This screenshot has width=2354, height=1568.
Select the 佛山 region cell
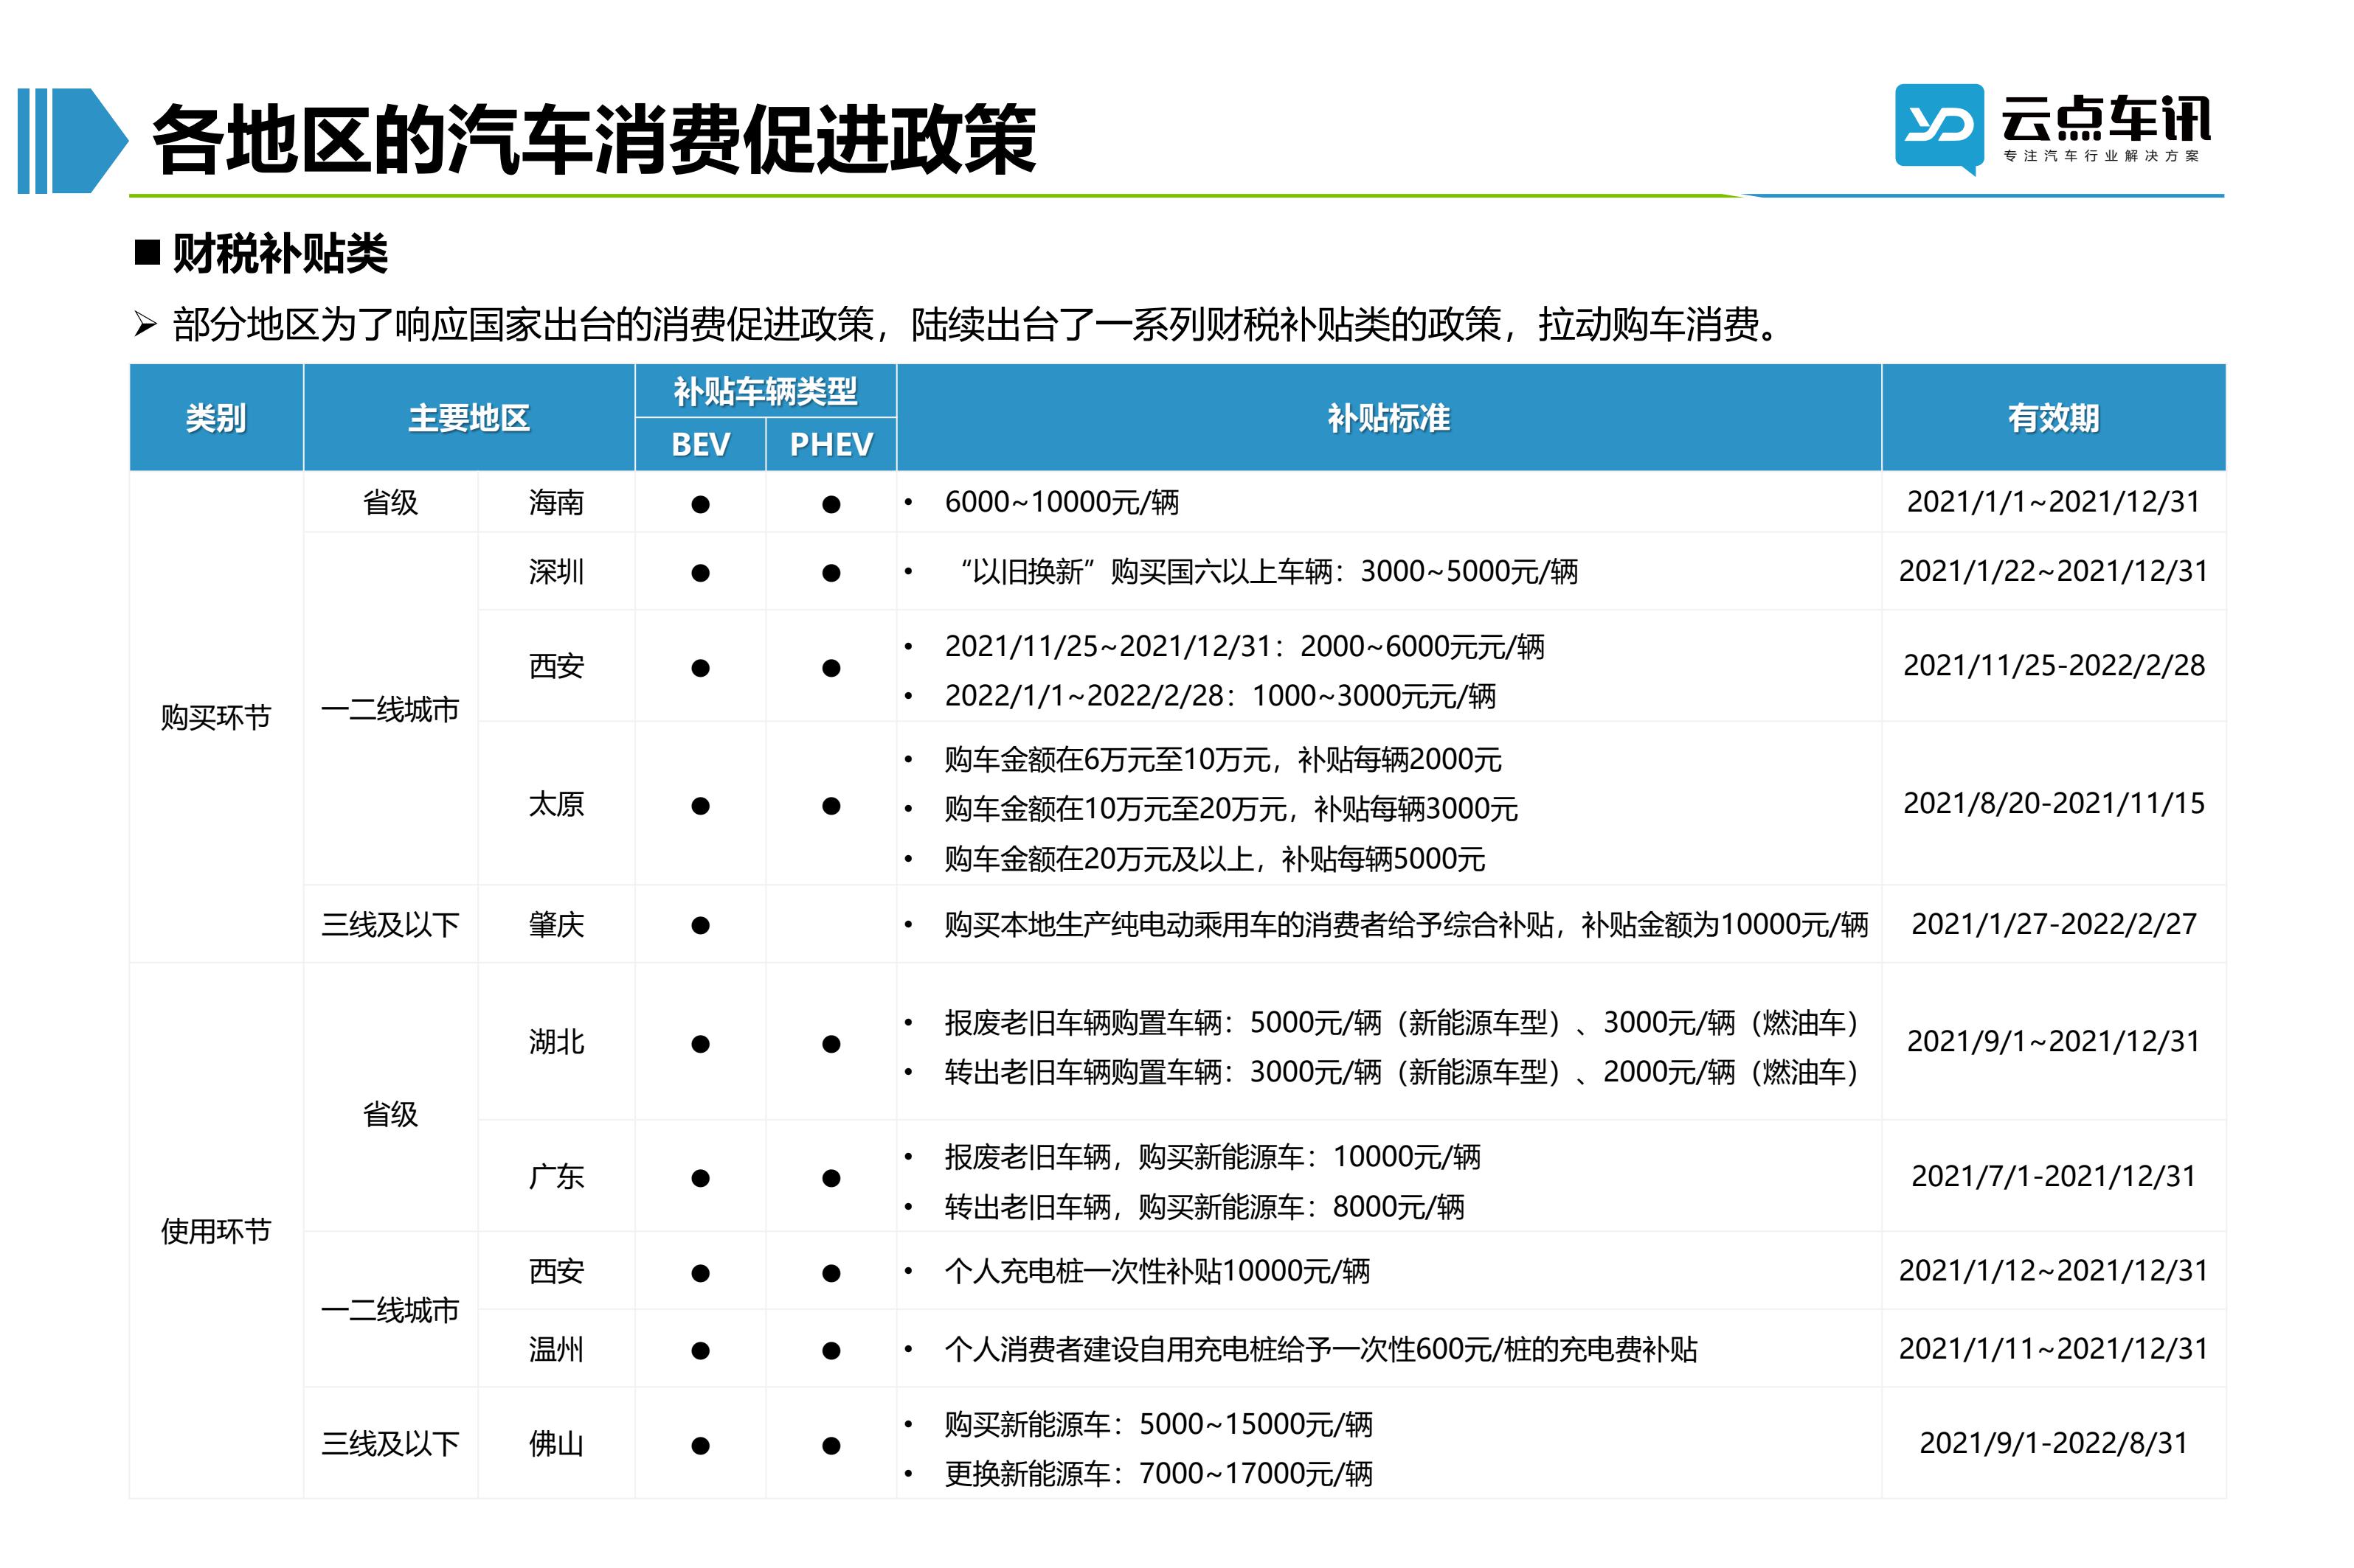(x=556, y=1444)
